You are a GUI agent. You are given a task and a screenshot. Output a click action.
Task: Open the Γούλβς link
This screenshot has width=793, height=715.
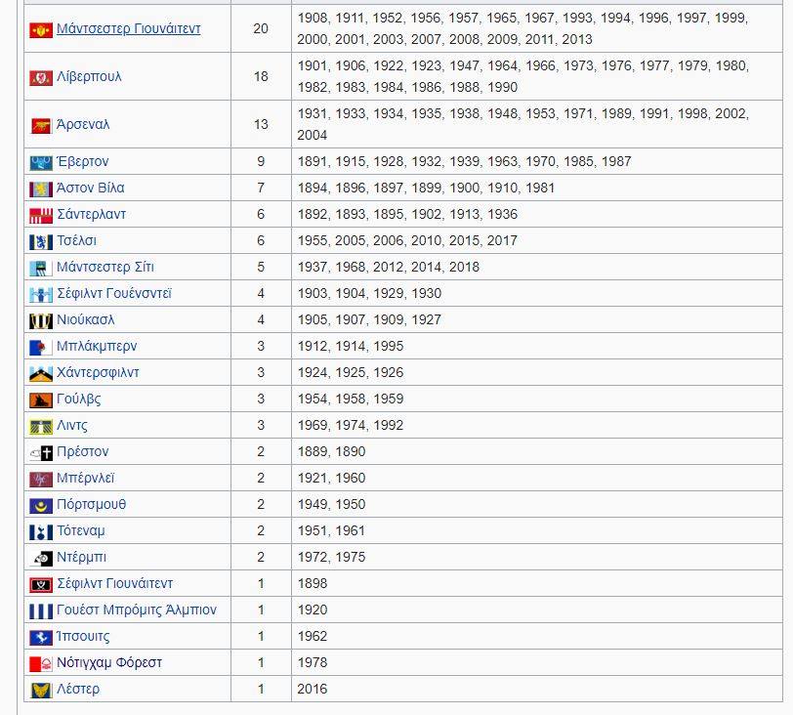pyautogui.click(x=79, y=399)
